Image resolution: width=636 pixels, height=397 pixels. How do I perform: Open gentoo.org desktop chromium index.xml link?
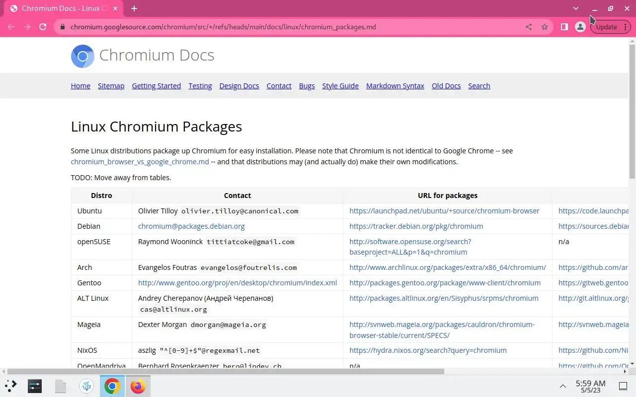[x=238, y=283]
